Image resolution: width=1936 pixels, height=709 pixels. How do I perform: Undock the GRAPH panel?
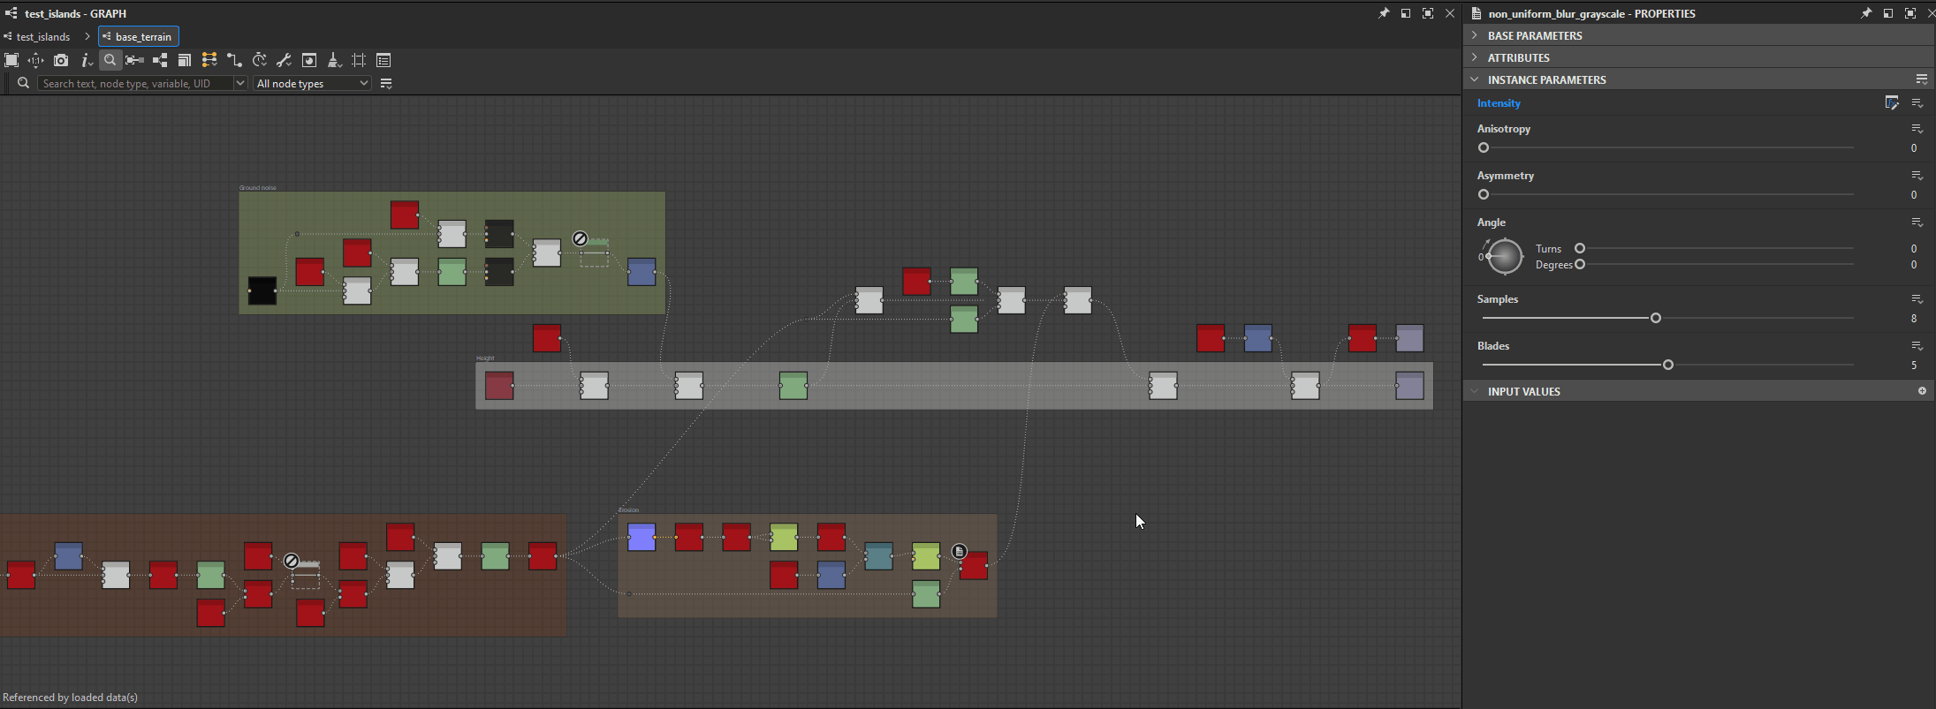pos(1406,13)
